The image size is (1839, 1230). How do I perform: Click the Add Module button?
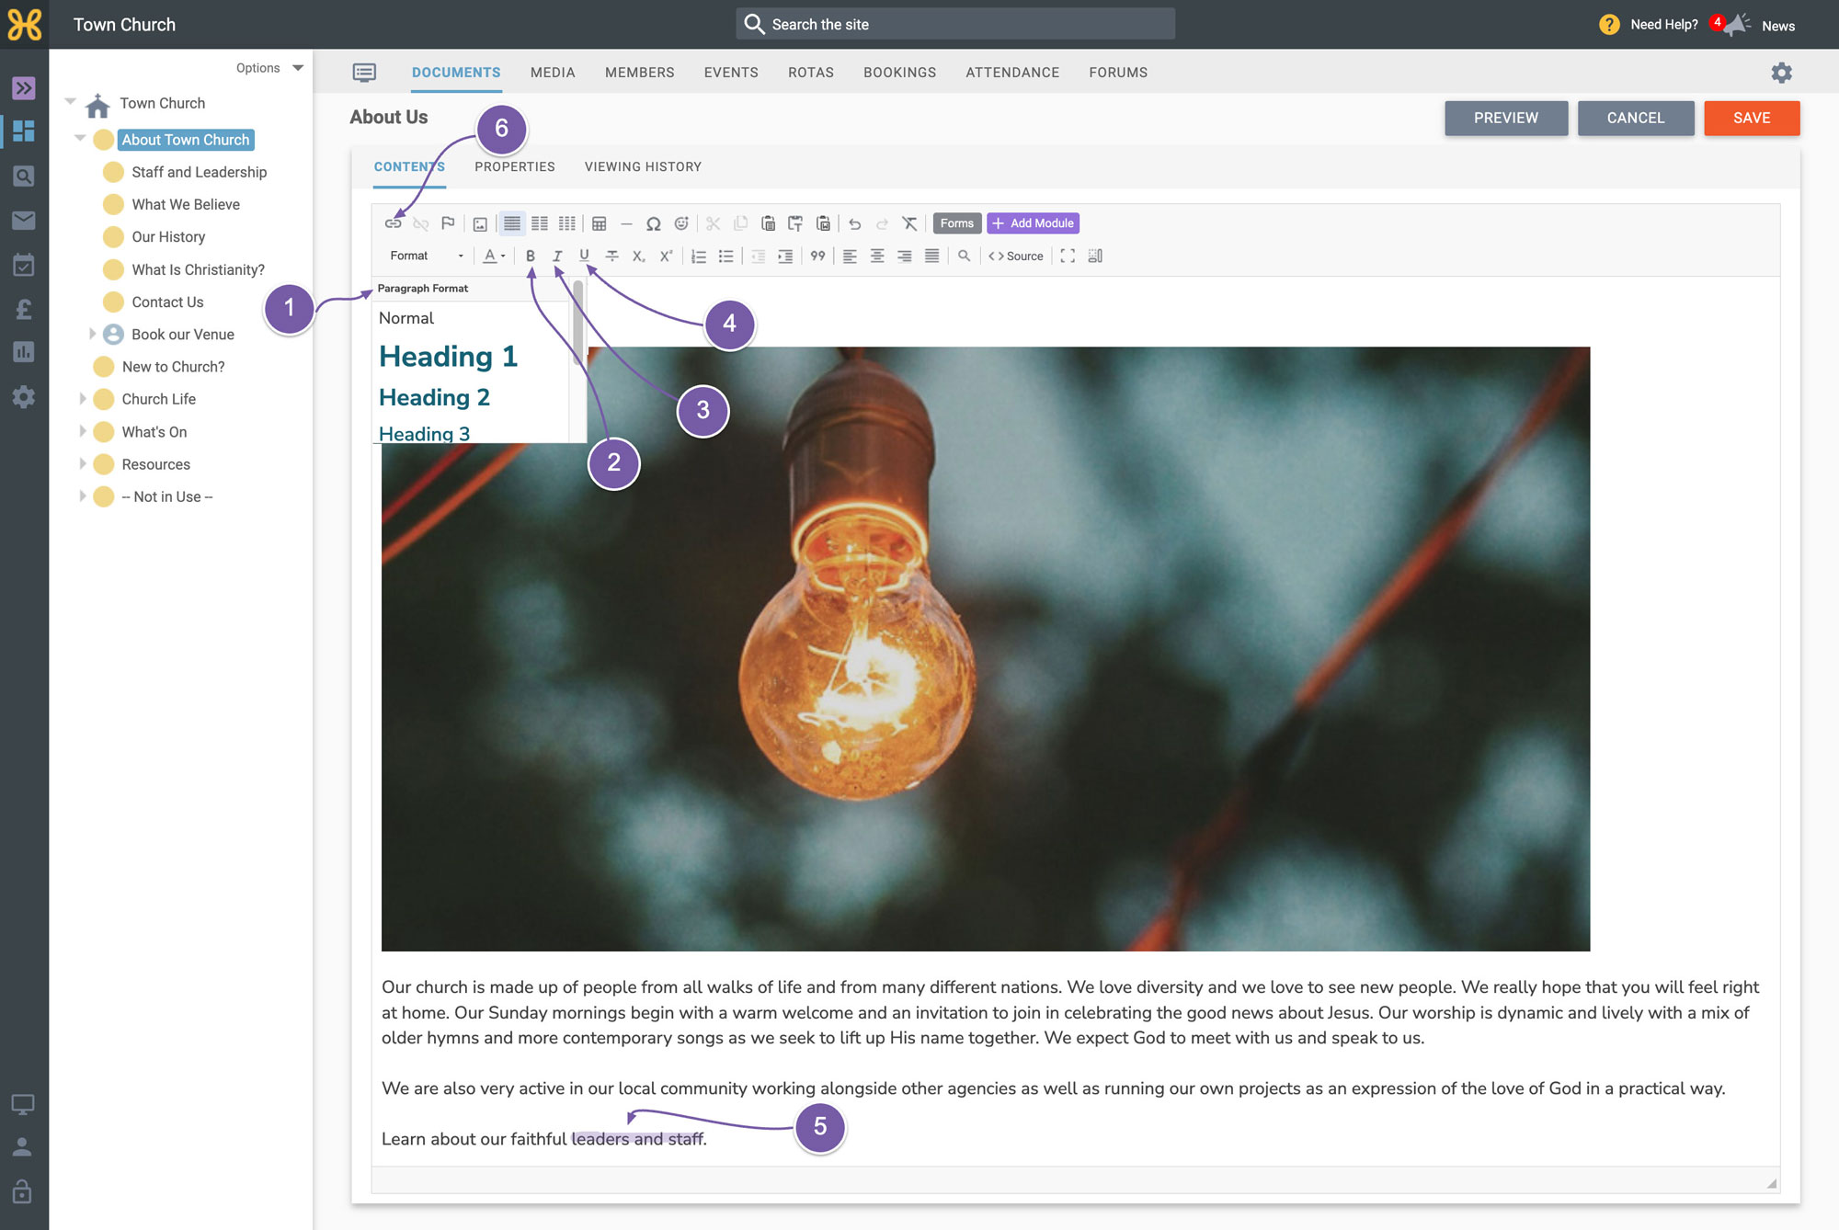pyautogui.click(x=1033, y=223)
